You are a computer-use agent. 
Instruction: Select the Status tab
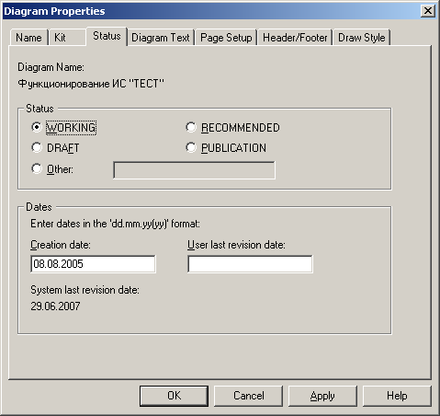[107, 36]
